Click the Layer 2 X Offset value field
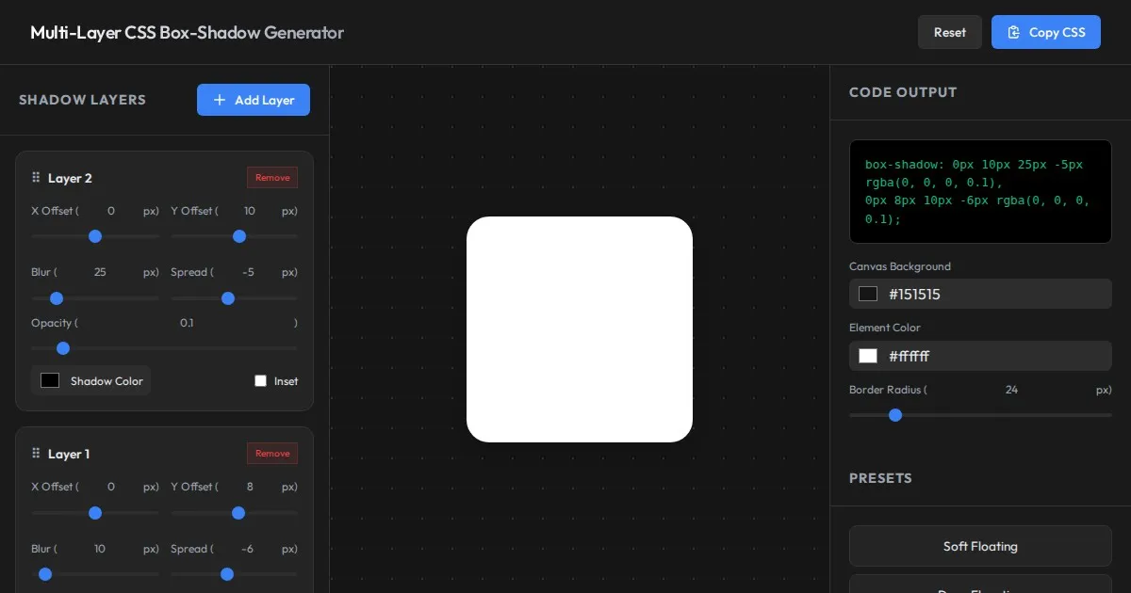This screenshot has height=593, width=1131. point(111,211)
